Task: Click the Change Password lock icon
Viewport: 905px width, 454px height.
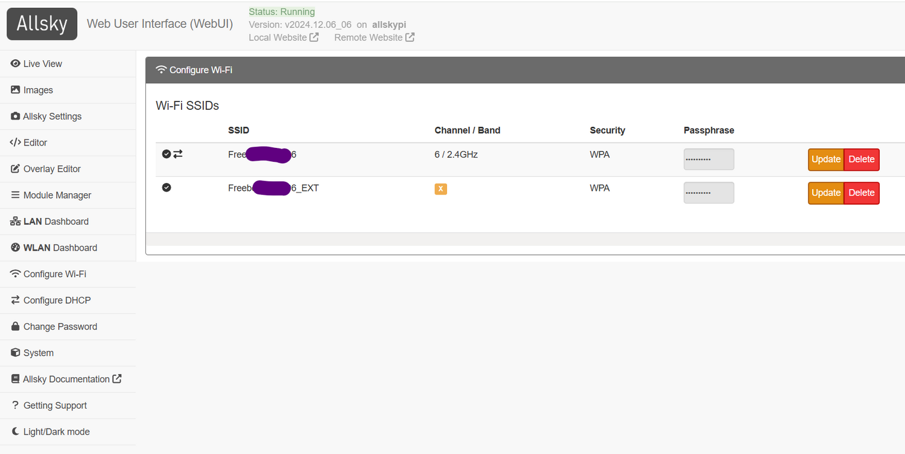Action: point(16,327)
